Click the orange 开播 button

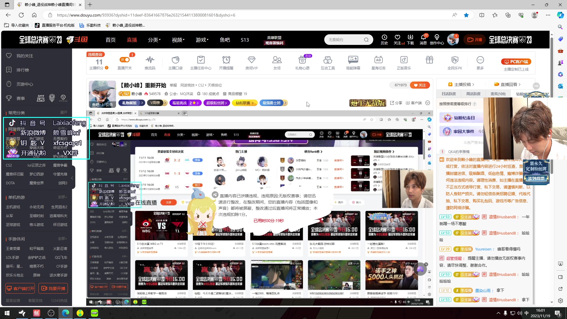[x=475, y=40]
